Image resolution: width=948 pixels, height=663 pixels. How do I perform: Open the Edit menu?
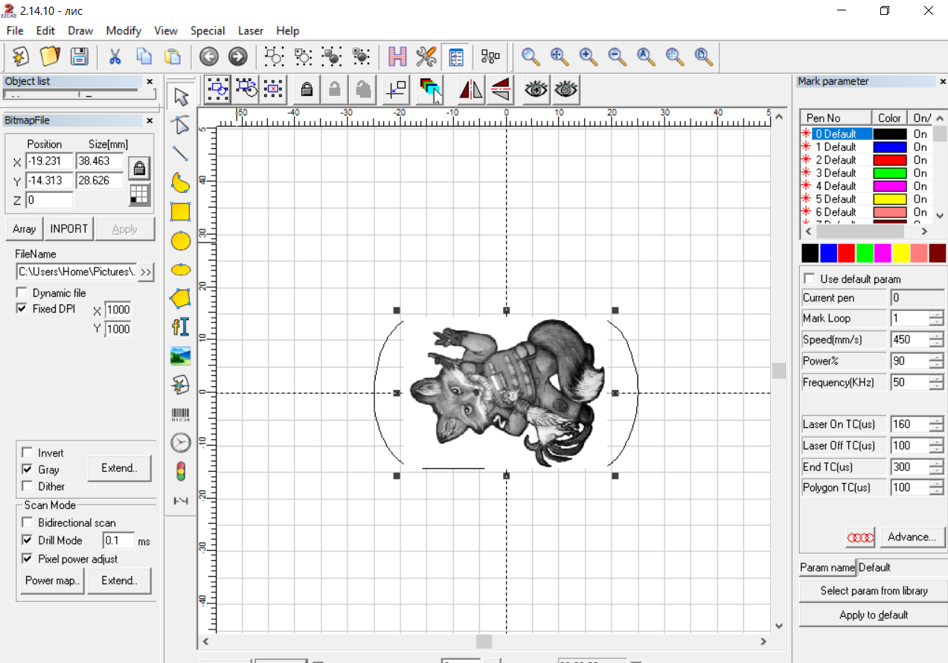click(x=45, y=31)
